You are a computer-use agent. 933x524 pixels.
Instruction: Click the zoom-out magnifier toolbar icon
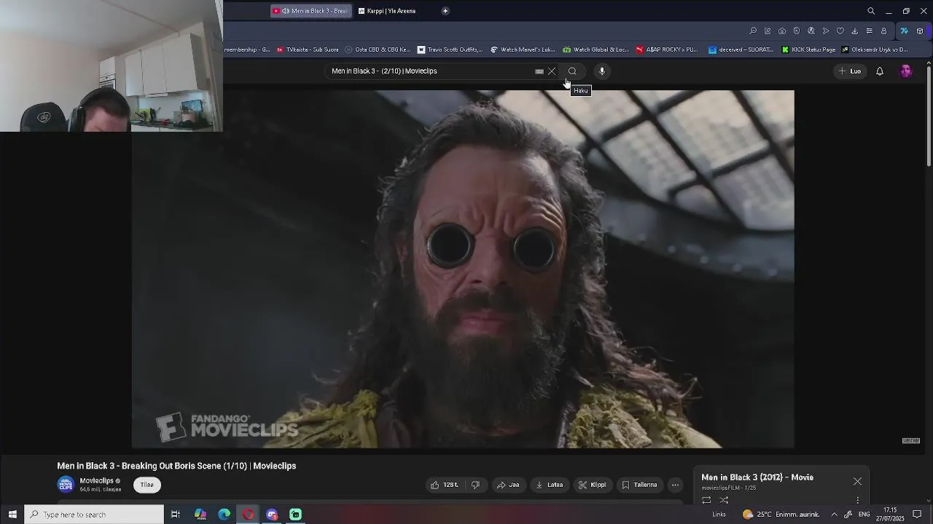753,31
